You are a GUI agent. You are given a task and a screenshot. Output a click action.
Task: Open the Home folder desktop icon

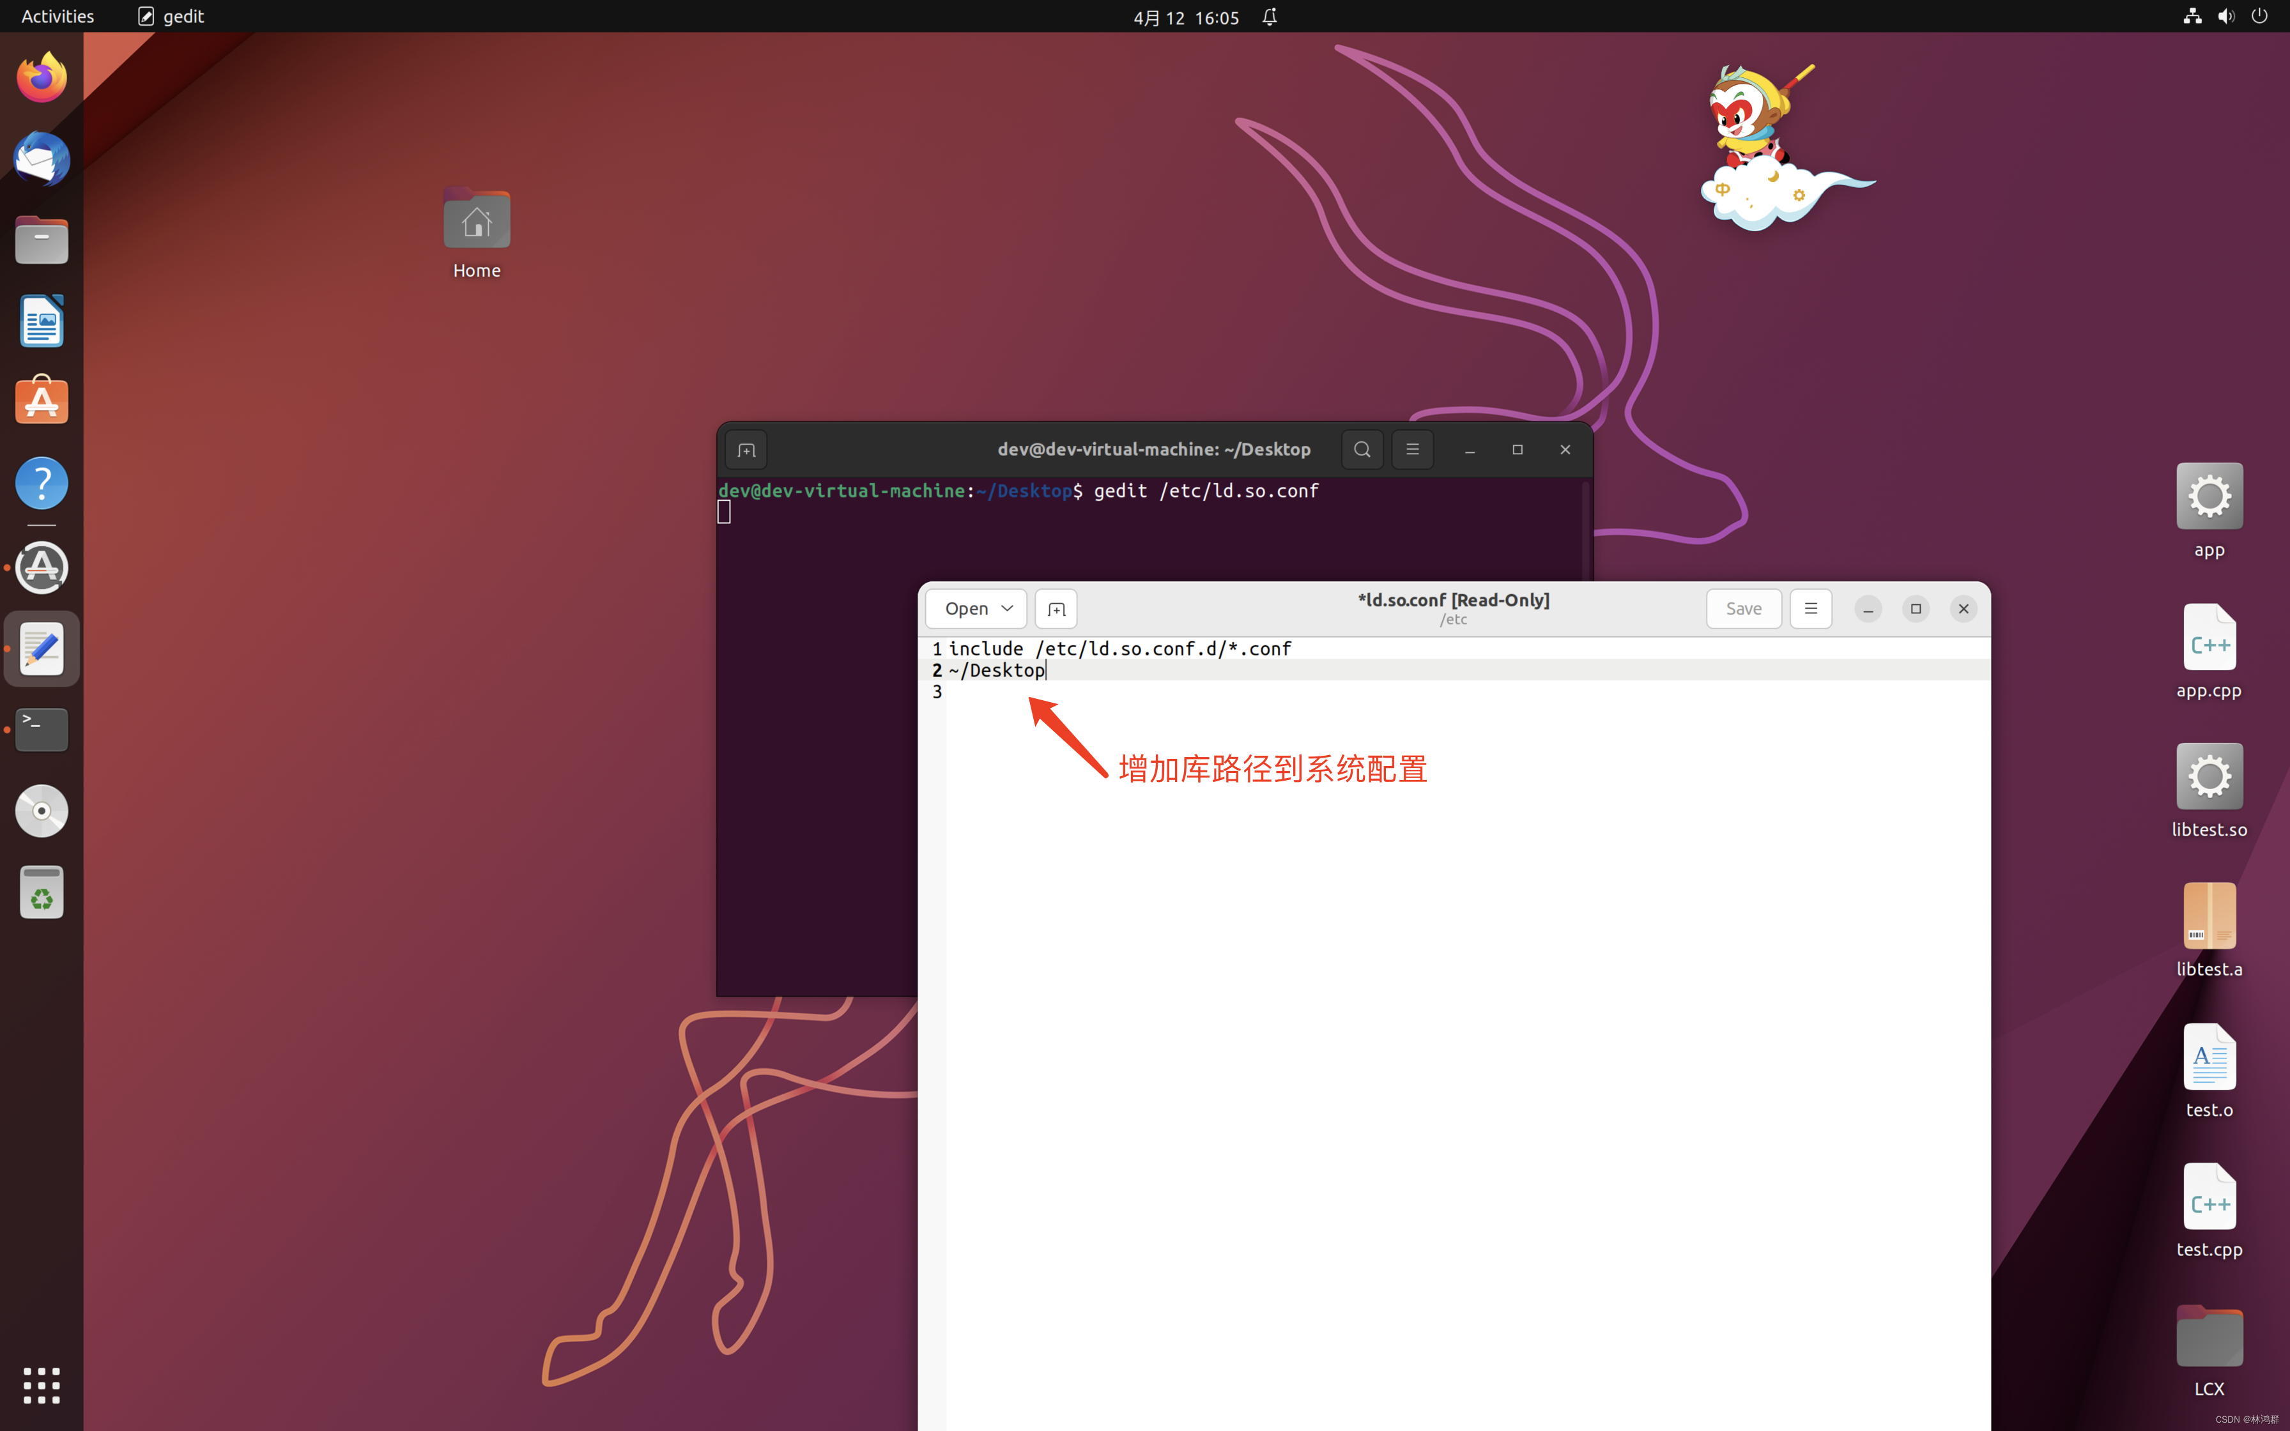(x=477, y=233)
